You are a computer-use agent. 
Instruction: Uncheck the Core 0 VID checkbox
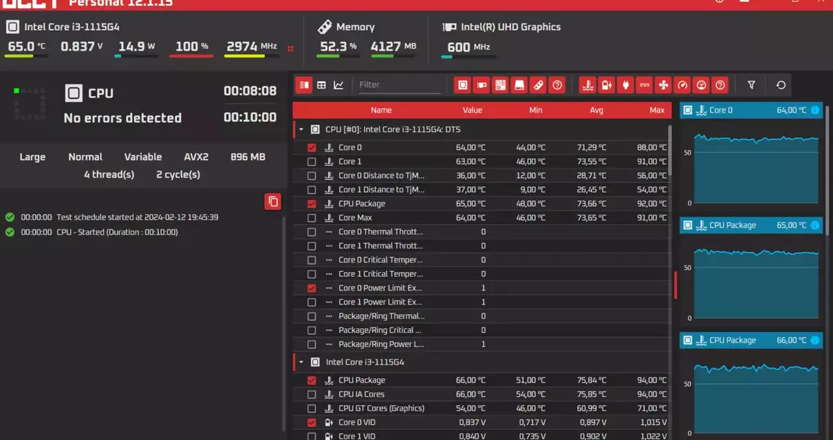point(312,422)
